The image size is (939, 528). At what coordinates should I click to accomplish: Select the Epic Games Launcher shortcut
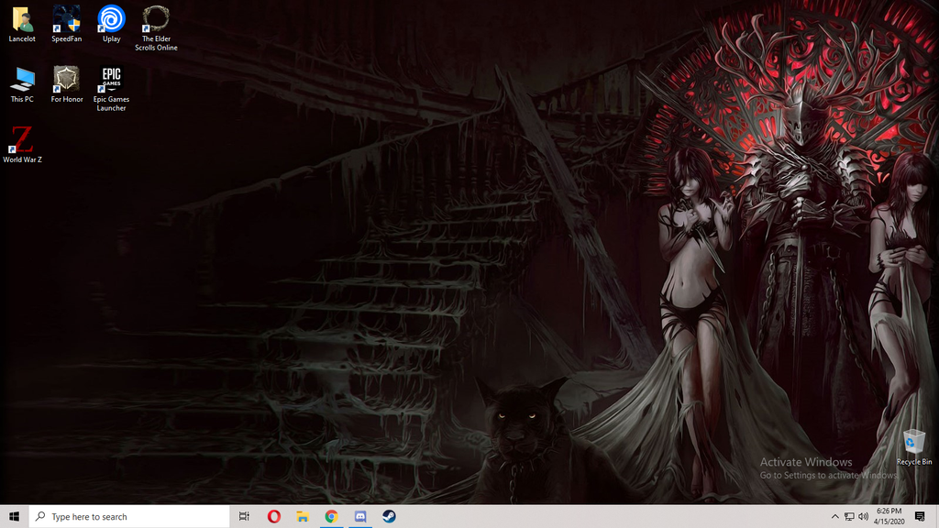(111, 89)
